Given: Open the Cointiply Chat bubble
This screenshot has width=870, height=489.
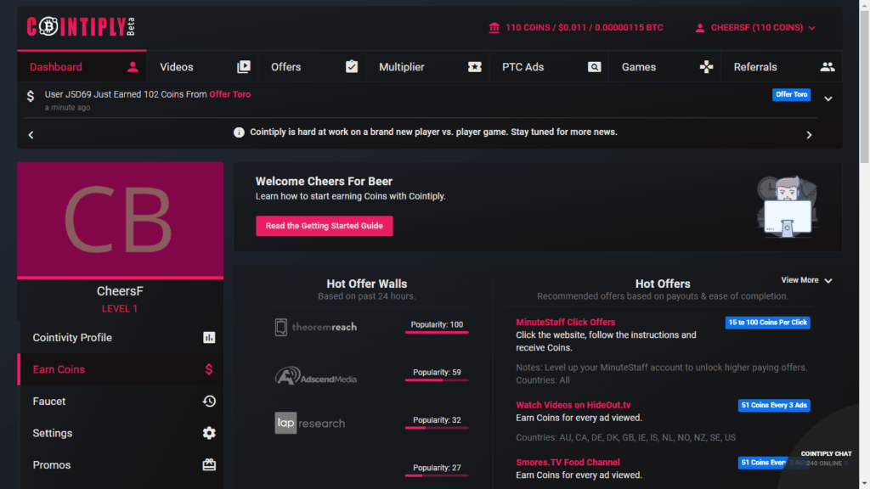Looking at the screenshot, I should pos(826,458).
